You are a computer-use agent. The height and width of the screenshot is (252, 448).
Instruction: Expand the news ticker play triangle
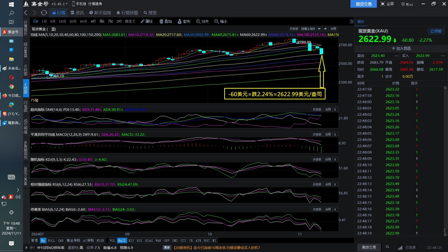[x=27, y=248]
